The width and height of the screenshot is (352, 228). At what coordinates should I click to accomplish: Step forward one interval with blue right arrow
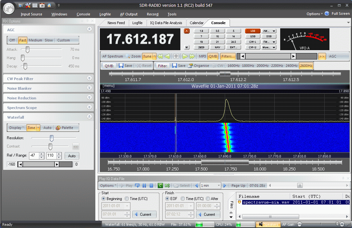[225, 186]
